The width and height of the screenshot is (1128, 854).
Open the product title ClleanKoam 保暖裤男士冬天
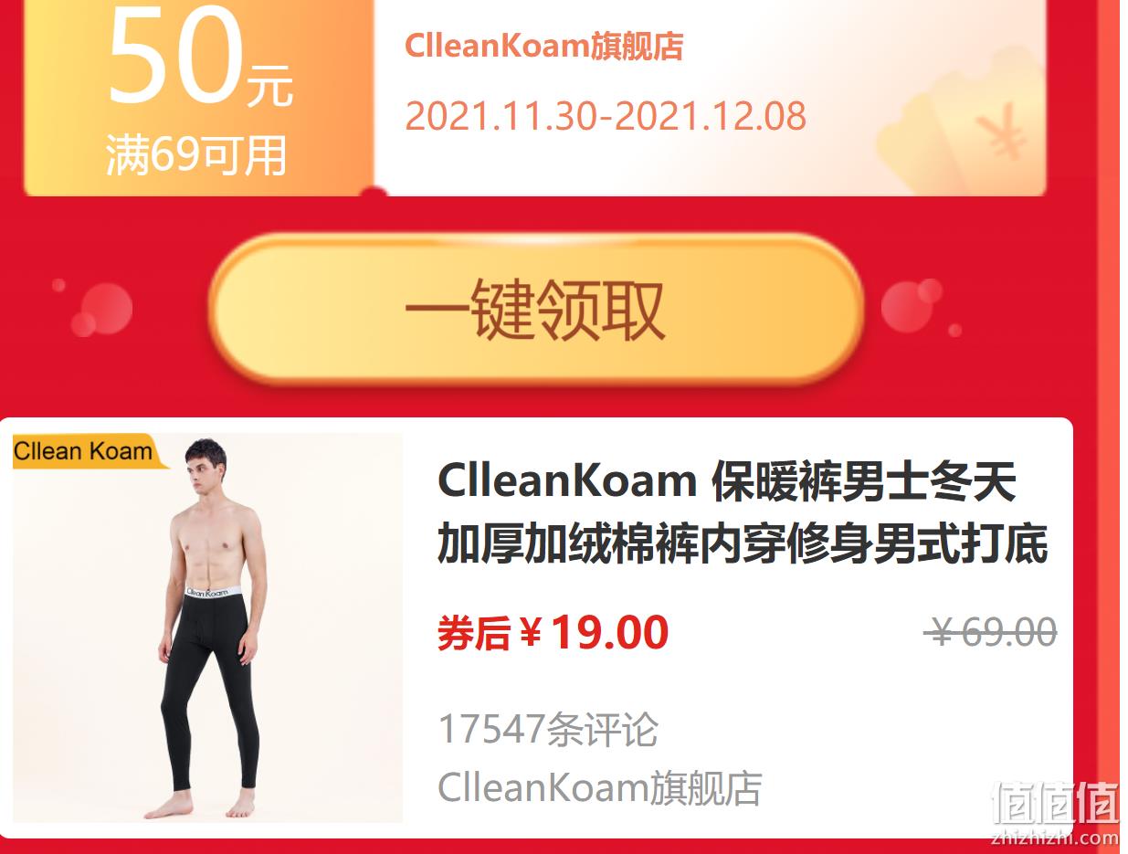pyautogui.click(x=726, y=481)
